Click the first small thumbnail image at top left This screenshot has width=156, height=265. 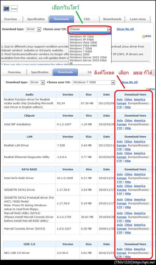coord(6,8)
